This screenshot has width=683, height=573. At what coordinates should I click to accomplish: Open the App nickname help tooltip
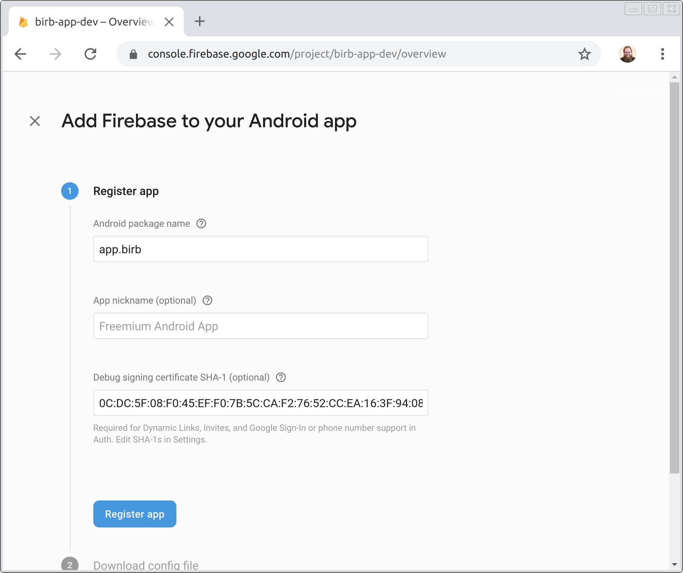coord(207,300)
